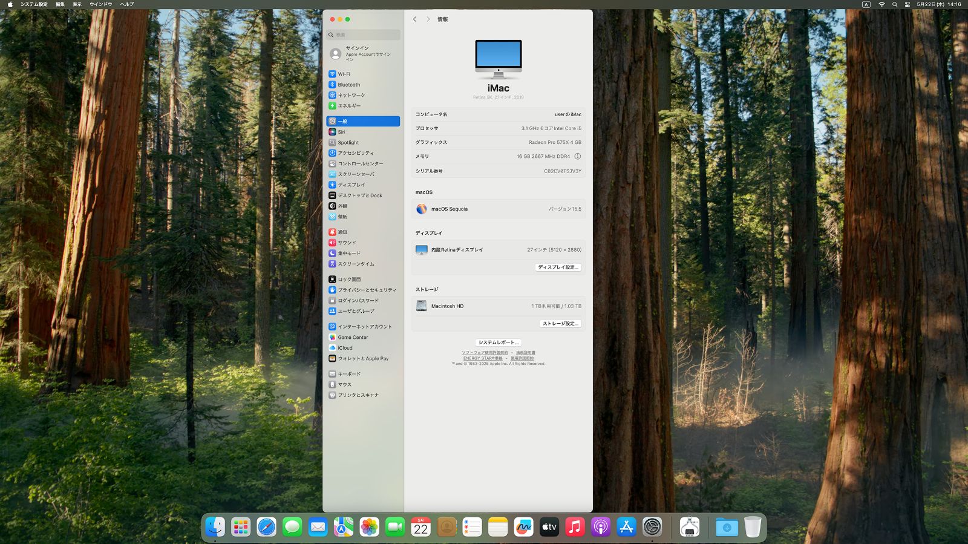Screen dimensions: 968x544
Task: Open Photos from the Dock
Action: coord(369,527)
